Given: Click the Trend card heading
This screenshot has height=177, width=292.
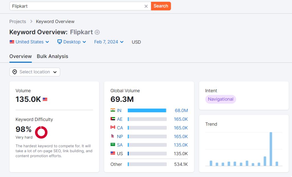Looking at the screenshot, I should tap(211, 124).
